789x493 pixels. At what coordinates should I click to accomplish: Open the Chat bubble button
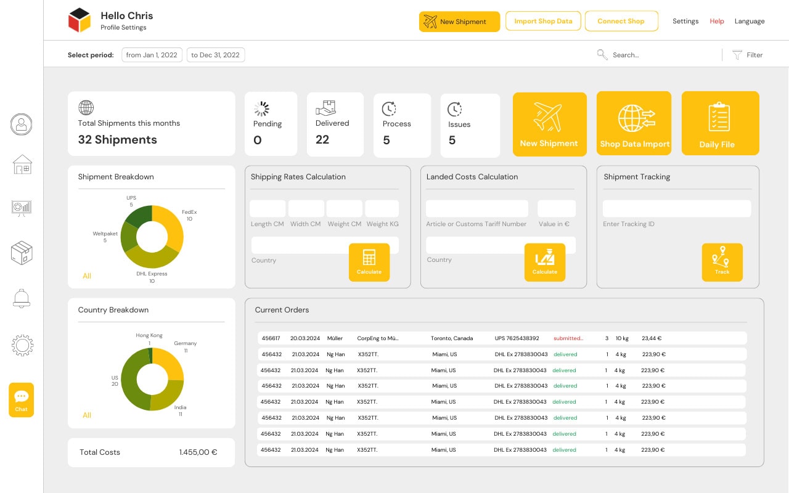tap(22, 400)
